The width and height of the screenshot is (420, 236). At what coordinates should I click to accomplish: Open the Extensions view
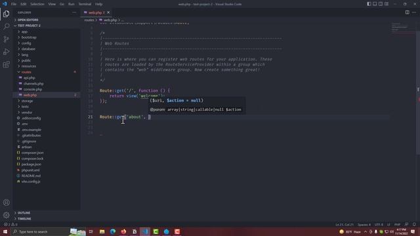coord(6,64)
